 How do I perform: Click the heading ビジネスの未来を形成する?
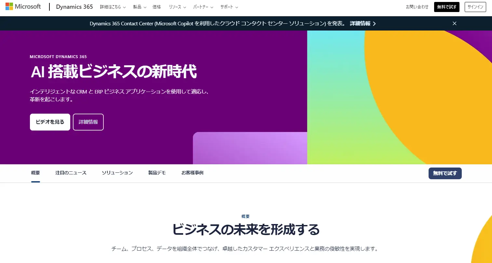click(246, 230)
